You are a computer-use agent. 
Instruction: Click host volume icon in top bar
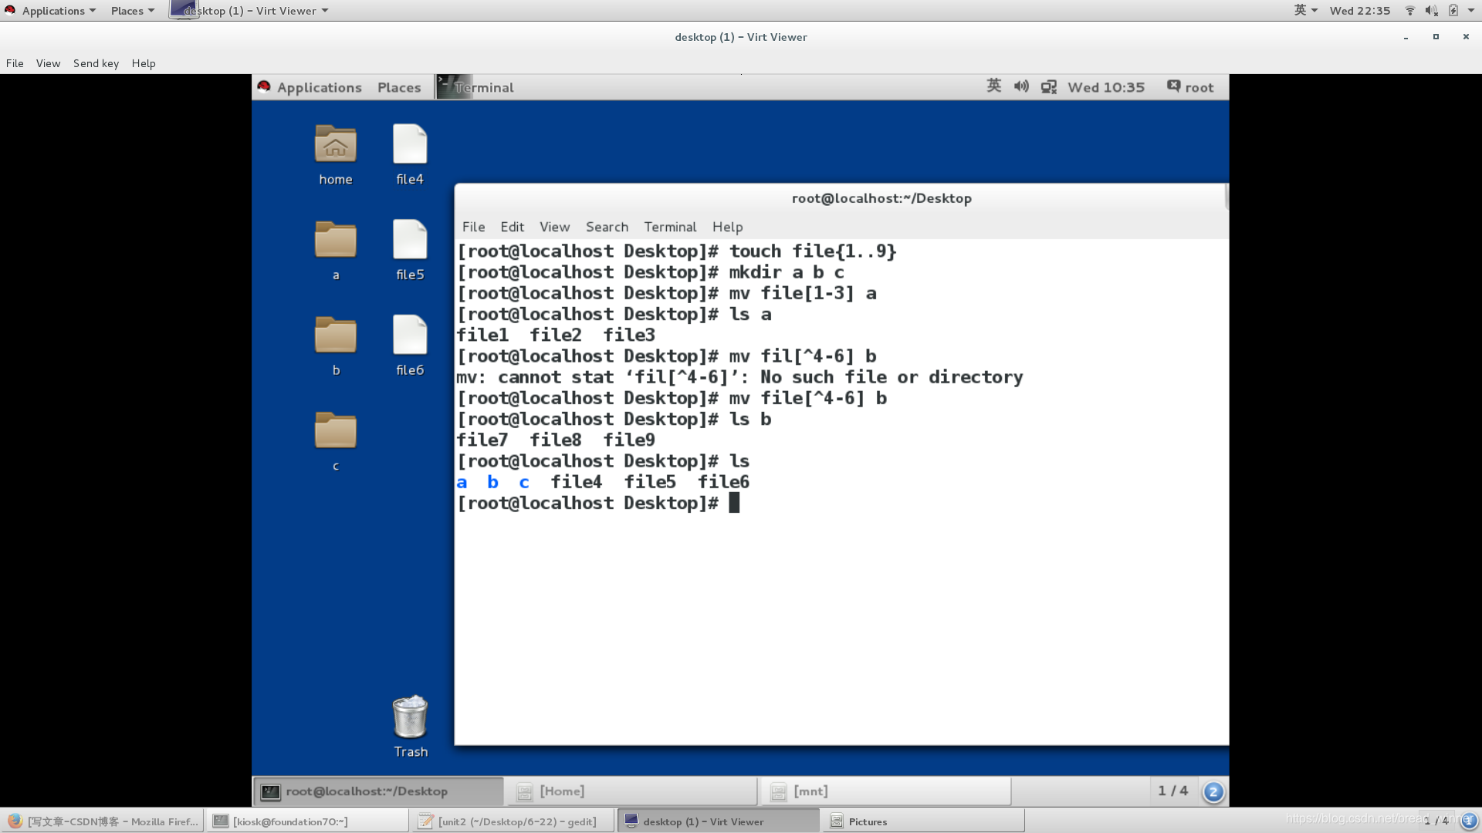coord(1431,11)
